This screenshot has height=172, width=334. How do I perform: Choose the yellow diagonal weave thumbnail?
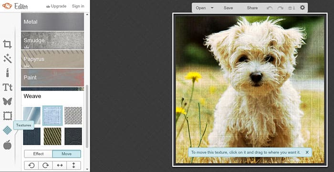(x=52, y=136)
